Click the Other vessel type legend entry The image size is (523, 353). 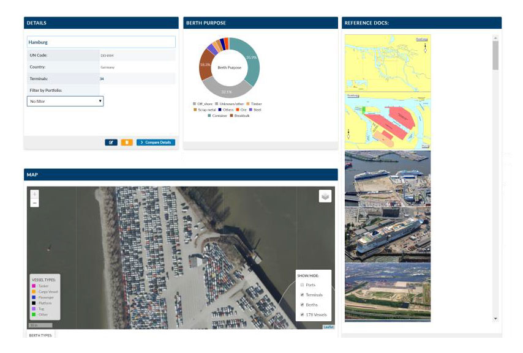tap(40, 314)
